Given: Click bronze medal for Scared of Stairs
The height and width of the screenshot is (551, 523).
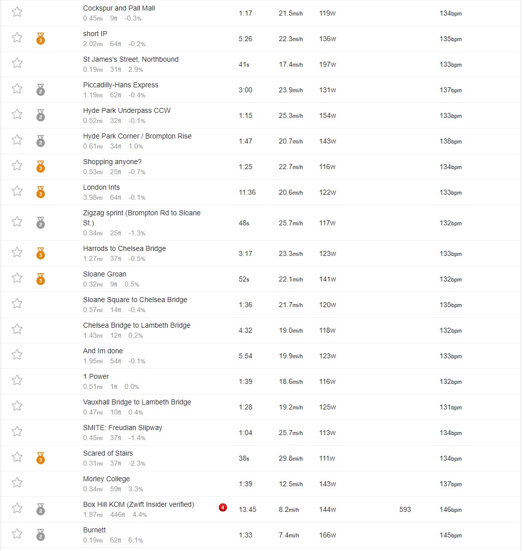Looking at the screenshot, I should 41,458.
